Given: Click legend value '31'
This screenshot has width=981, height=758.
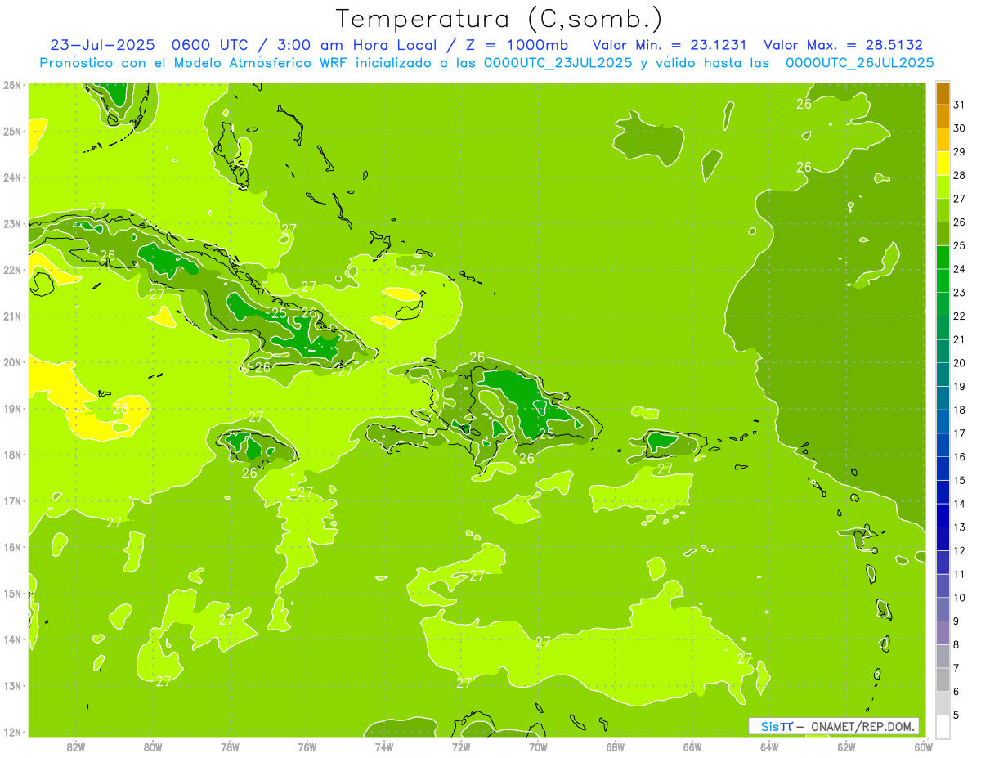Looking at the screenshot, I should (960, 105).
